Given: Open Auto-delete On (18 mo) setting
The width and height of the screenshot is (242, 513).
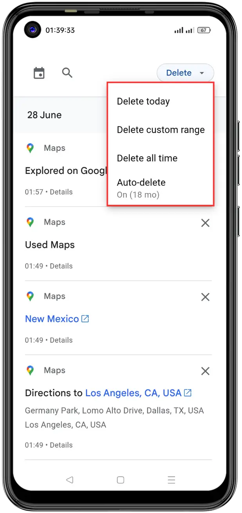Looking at the screenshot, I should coord(160,188).
